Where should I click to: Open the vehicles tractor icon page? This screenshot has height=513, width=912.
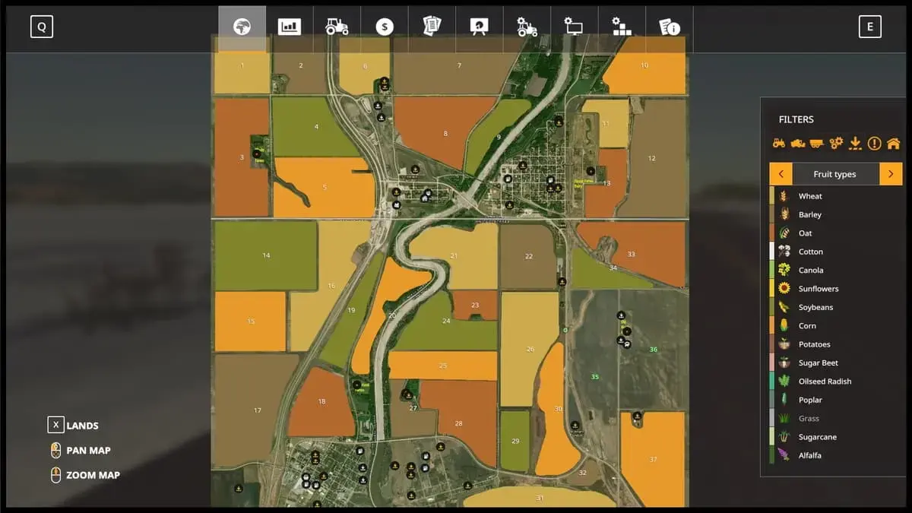[337, 28]
